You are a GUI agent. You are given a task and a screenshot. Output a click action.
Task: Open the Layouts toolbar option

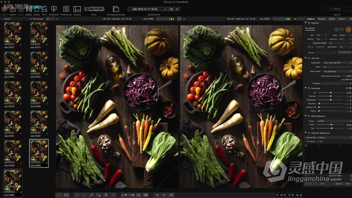pos(77,9)
